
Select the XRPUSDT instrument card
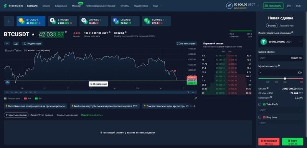(x=94, y=21)
